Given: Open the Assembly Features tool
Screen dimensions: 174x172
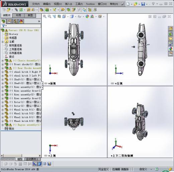Looking at the screenshot, I should (47, 10).
